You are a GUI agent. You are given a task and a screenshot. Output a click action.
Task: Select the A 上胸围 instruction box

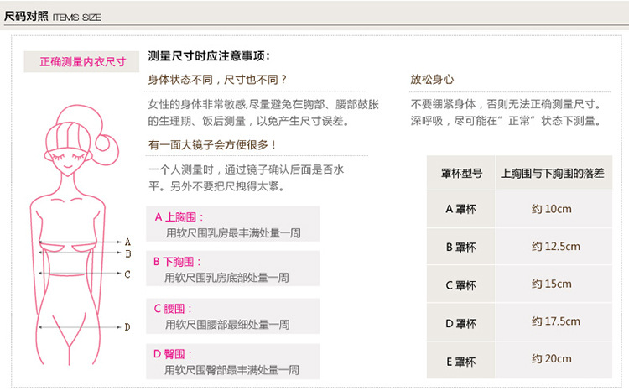tap(232, 225)
